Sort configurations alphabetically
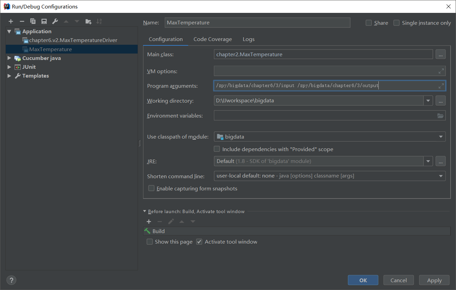Viewport: 456px width, 290px height. click(99, 21)
